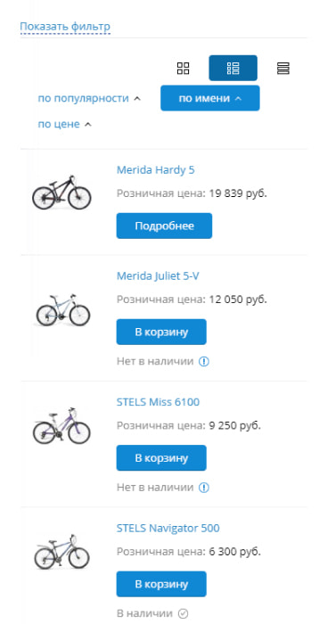Add Merida Juliet 5-V to cart
The width and height of the screenshot is (327, 624).
pos(161,332)
